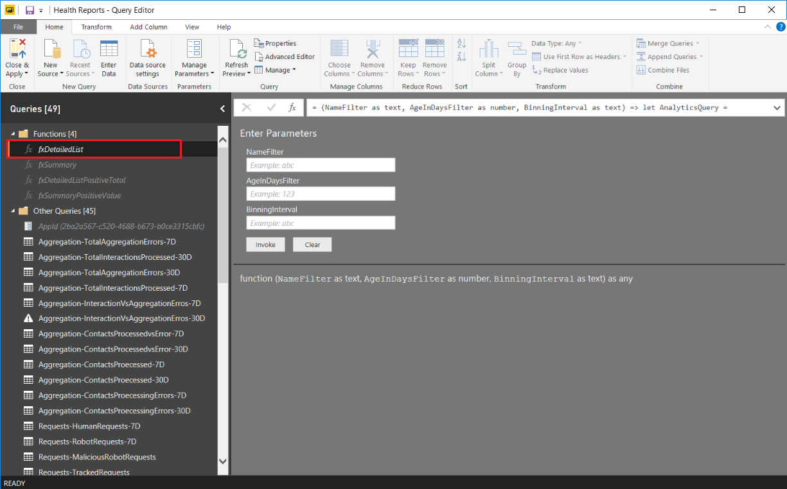Click the formula bar cancel X icon
The width and height of the screenshot is (787, 489).
click(247, 108)
